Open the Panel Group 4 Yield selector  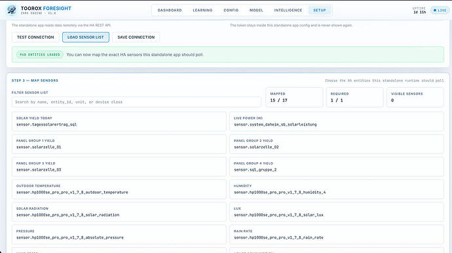pyautogui.click(x=337, y=167)
